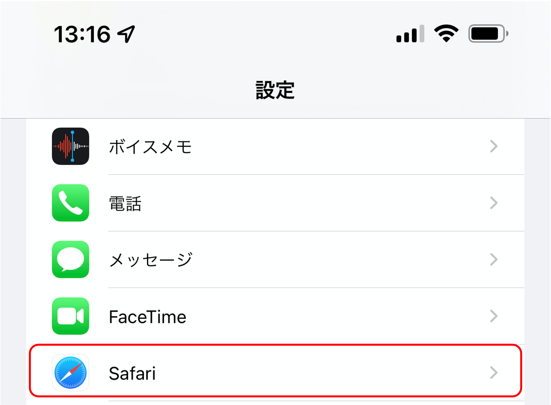Select the Safari label in list
The image size is (551, 405).
[132, 374]
